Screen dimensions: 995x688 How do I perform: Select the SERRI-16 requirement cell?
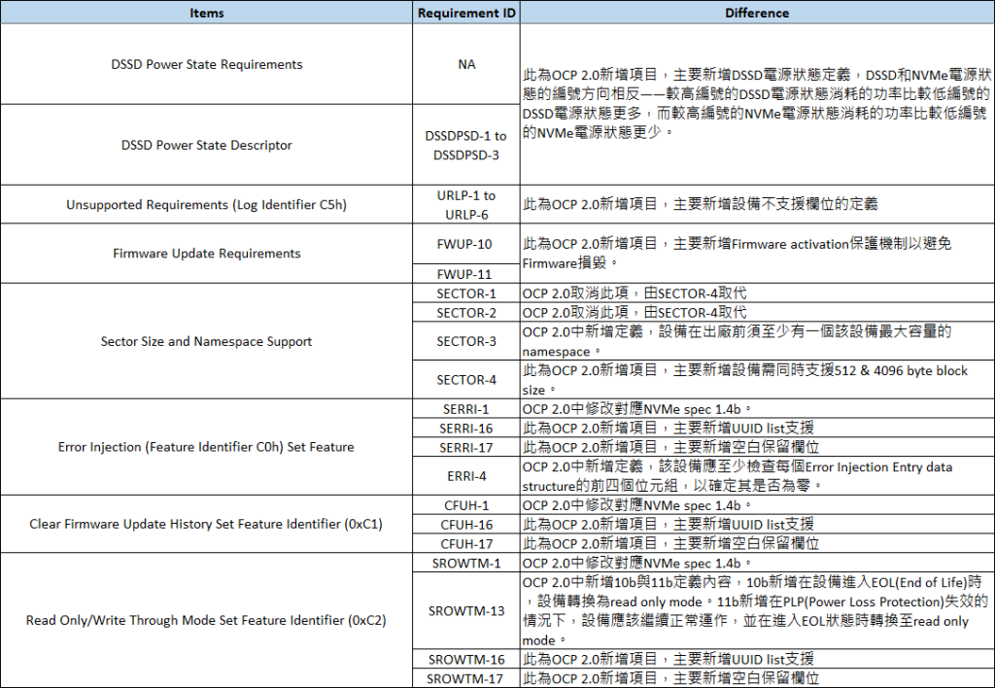[466, 429]
